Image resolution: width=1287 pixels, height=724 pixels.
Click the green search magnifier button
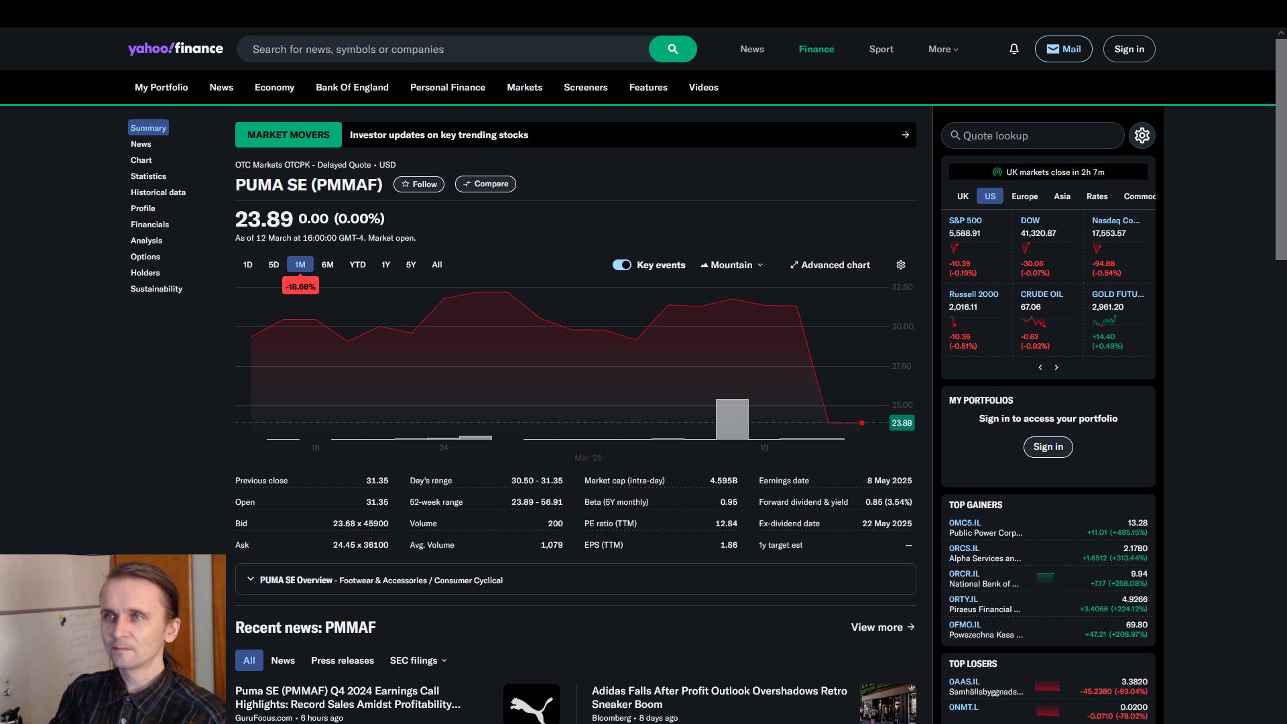672,49
